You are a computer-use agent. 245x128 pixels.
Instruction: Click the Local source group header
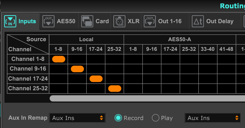[86, 39]
